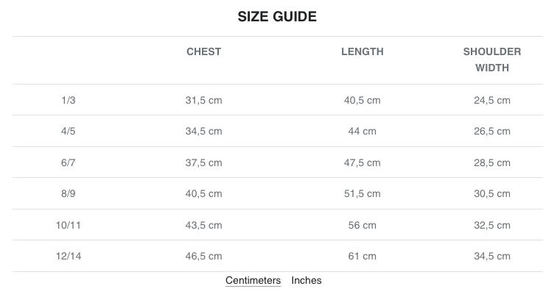560x297 pixels.
Task: Click the 43,5 cm chest value
Action: (x=203, y=225)
